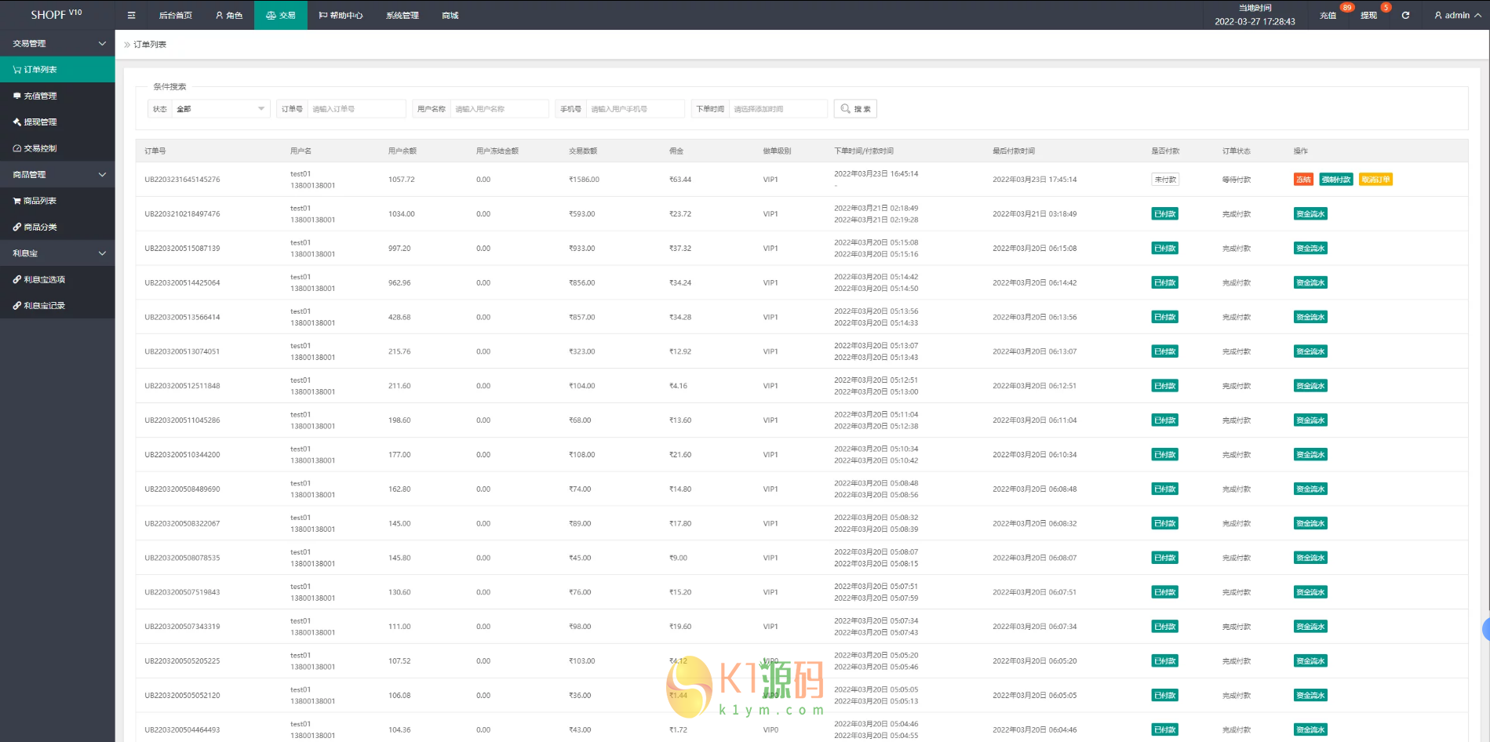Open 交易控制 in the sidebar
This screenshot has width=1490, height=742.
click(x=40, y=148)
